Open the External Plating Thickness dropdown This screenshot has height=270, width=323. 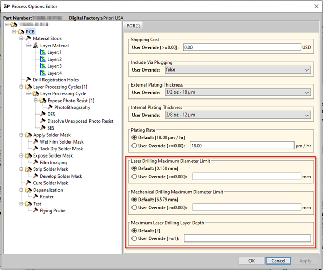coord(238,92)
